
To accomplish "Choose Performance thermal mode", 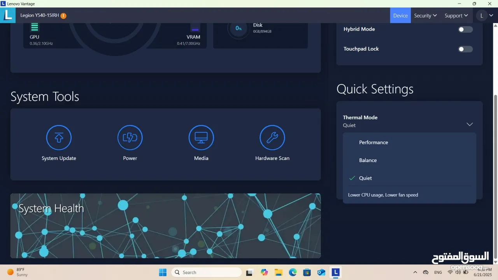I will click(409, 142).
